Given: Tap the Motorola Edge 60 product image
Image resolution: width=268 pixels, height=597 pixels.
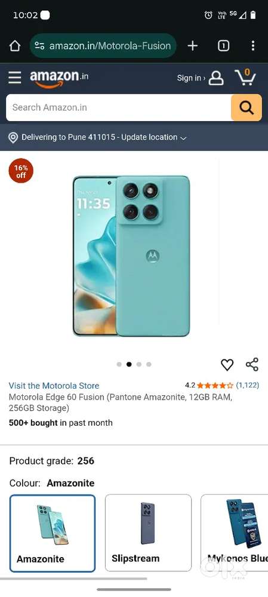Looking at the screenshot, I should pos(131,256).
